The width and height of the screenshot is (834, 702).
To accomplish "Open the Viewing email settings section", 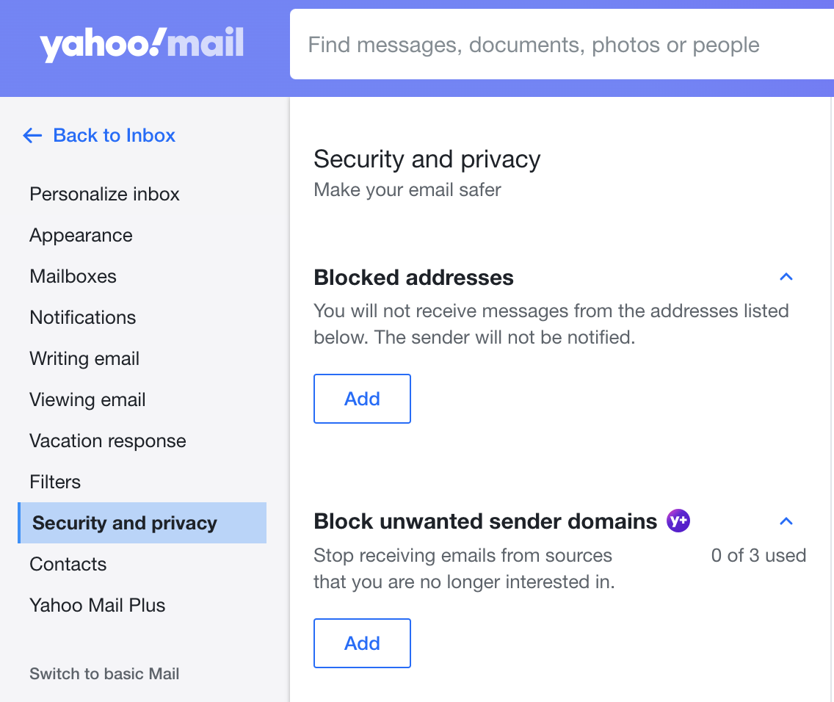I will click(87, 399).
